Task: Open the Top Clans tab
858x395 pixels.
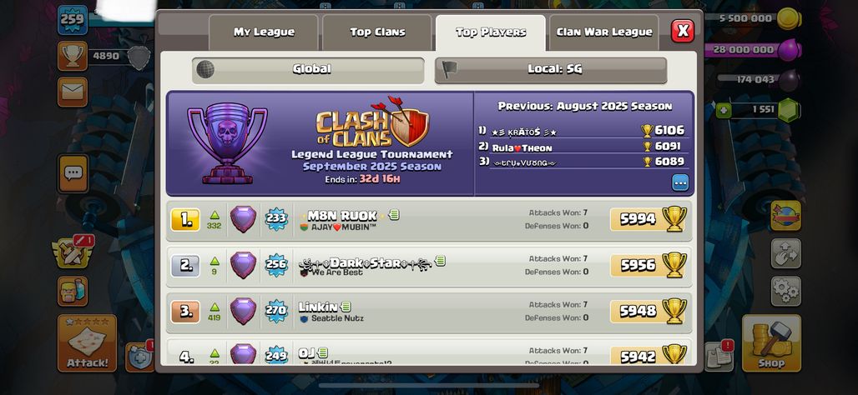Action: [x=377, y=32]
